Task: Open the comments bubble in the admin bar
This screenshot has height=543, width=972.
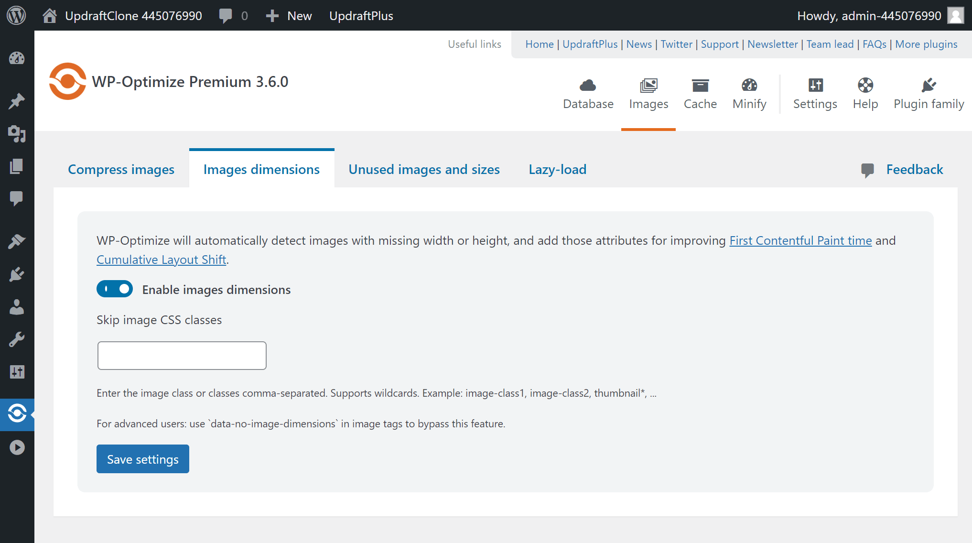Action: 226,16
